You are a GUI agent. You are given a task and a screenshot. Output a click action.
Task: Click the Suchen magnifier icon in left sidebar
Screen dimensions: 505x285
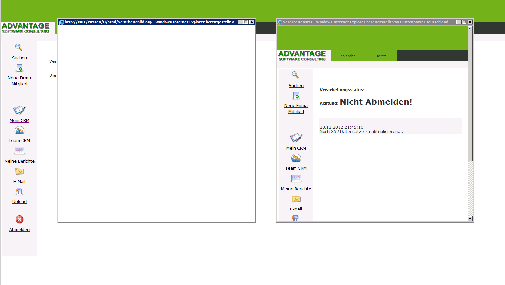point(19,47)
